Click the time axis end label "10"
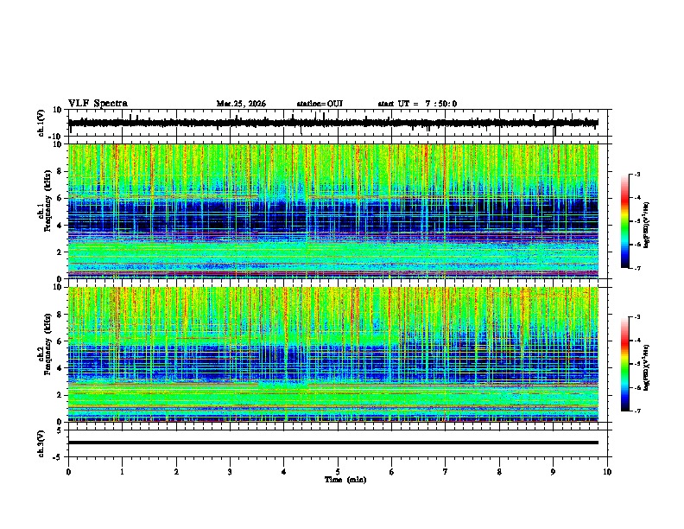Viewport: 684px width, 529px height. click(x=607, y=472)
